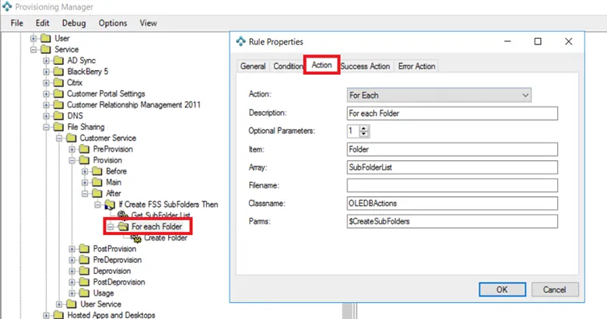Expand the AD Sync tree node

[x=47, y=61]
